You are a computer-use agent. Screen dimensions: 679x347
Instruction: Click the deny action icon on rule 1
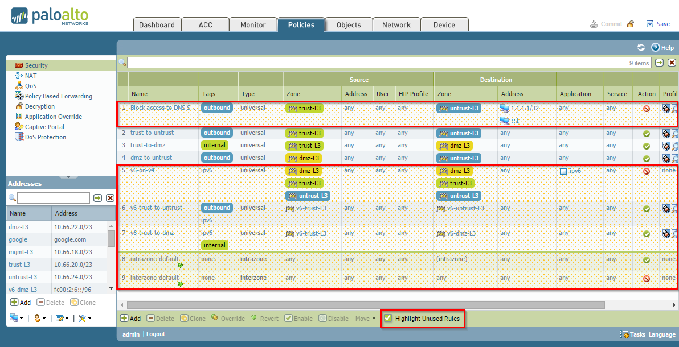(647, 108)
